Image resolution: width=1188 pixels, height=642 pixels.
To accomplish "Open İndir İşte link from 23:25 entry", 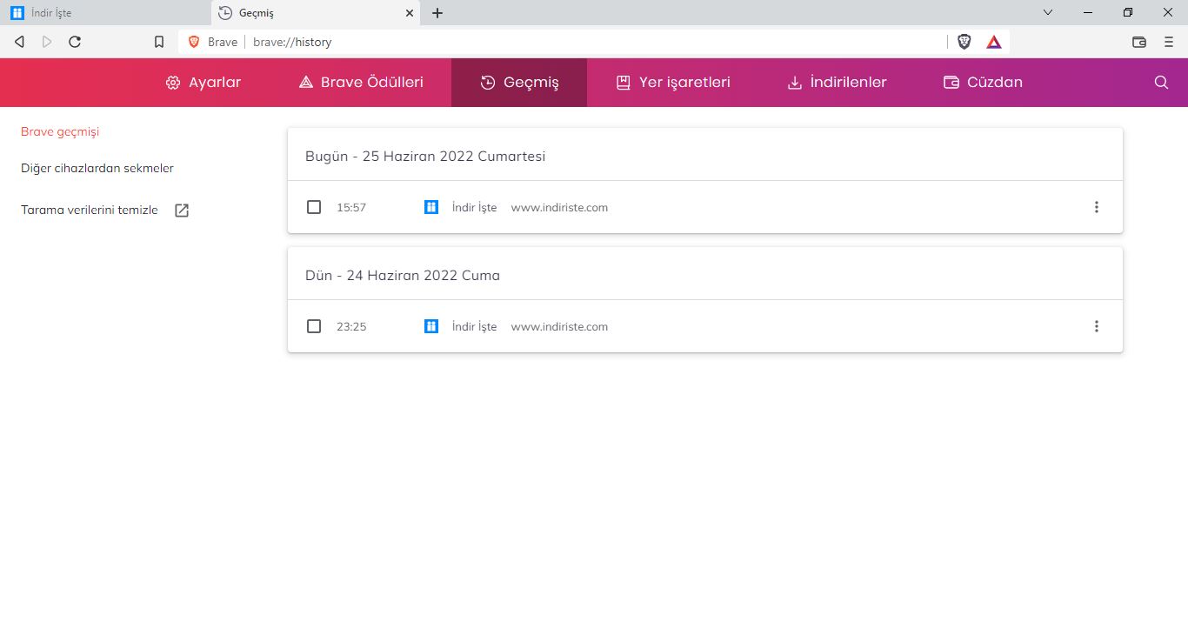I will pos(475,327).
